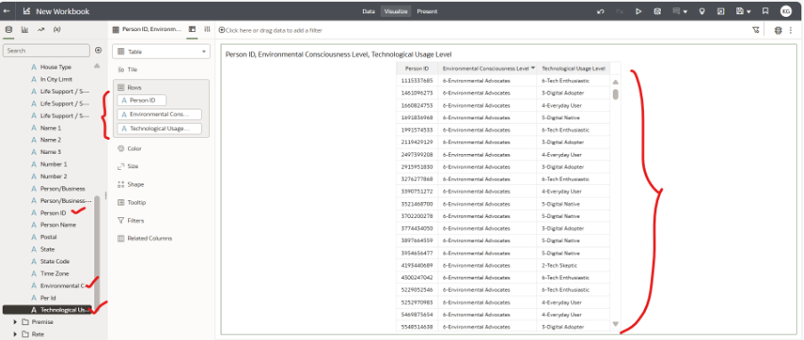Viewport: 804px width, 340px height.
Task: Switch to the Visualize tab
Action: click(396, 12)
